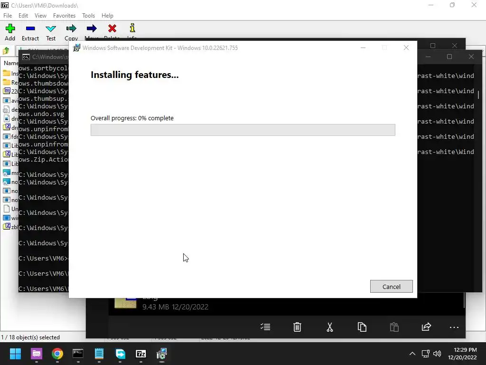Open the File menu in 7-Zip
The width and height of the screenshot is (486, 365).
point(8,16)
